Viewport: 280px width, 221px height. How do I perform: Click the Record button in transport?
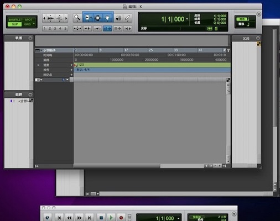[121, 218]
